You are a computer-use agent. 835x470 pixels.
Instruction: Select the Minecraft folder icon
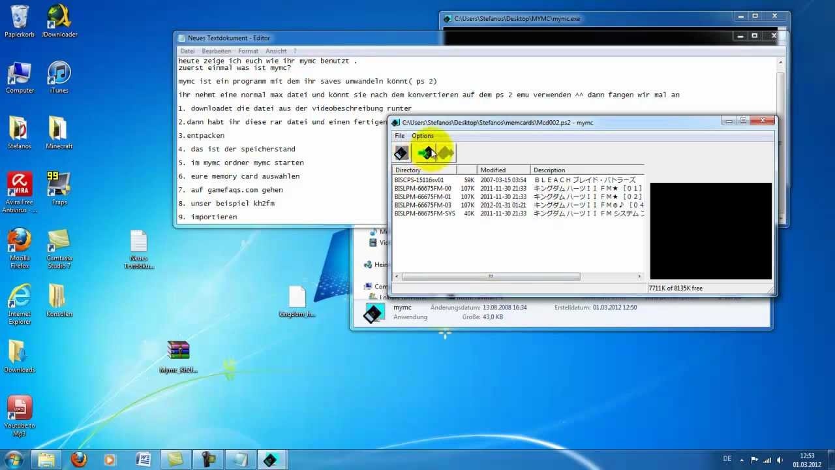tap(59, 133)
